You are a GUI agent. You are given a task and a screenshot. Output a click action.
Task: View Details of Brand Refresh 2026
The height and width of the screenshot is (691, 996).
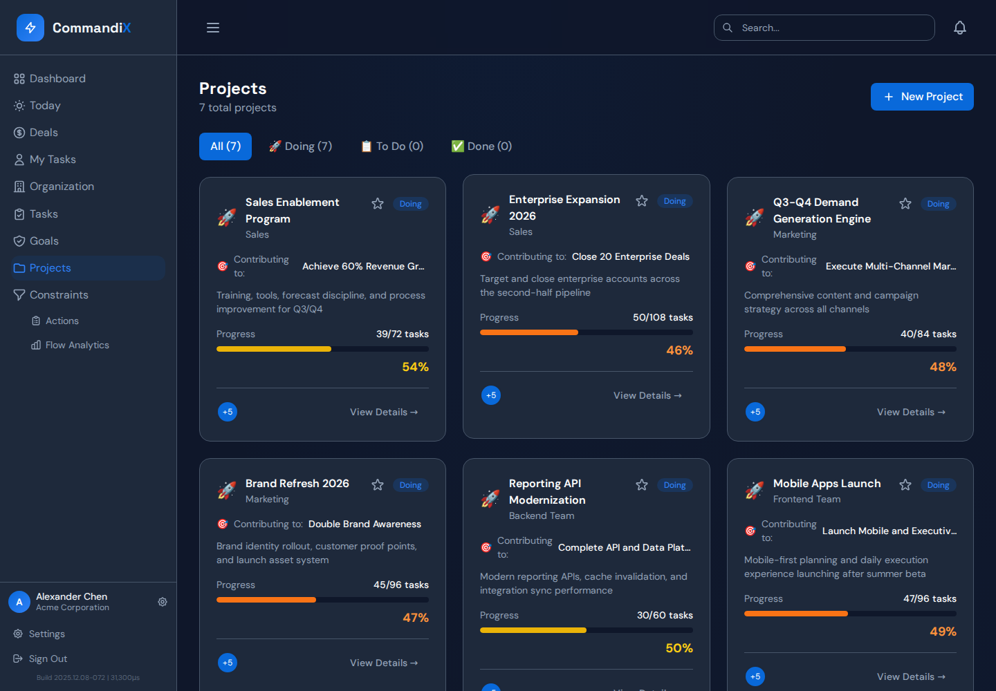pyautogui.click(x=384, y=663)
